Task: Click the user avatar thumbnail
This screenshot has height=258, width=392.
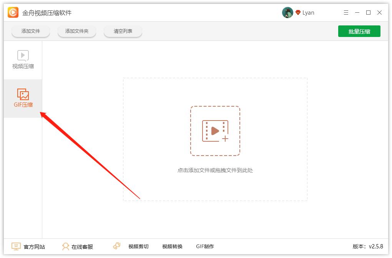Action: tap(287, 12)
